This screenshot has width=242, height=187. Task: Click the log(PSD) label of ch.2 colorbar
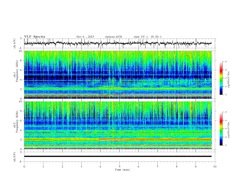click(229, 130)
